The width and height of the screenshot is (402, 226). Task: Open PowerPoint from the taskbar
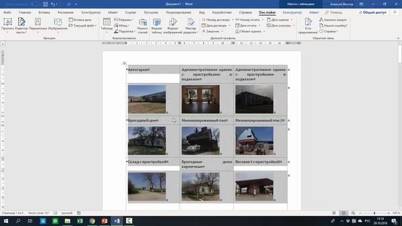click(x=104, y=221)
